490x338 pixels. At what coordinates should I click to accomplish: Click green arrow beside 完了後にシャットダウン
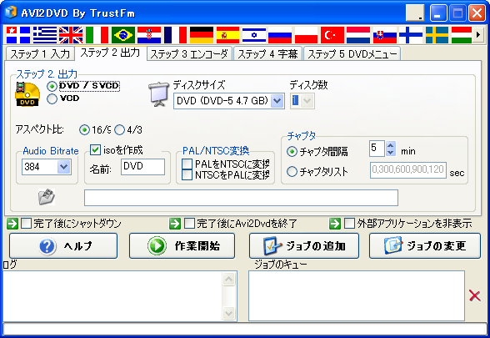click(x=12, y=224)
